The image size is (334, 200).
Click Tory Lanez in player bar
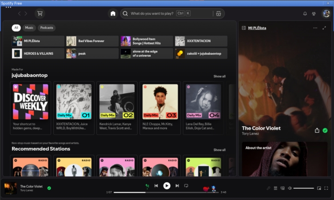coord(27,190)
